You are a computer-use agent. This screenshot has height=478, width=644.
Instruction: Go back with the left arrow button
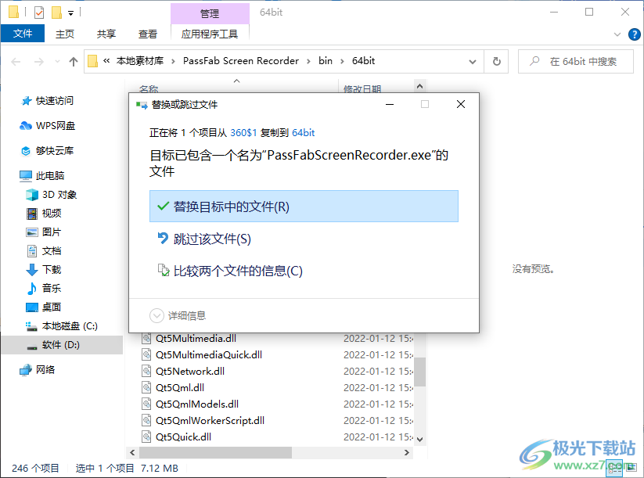click(x=16, y=62)
